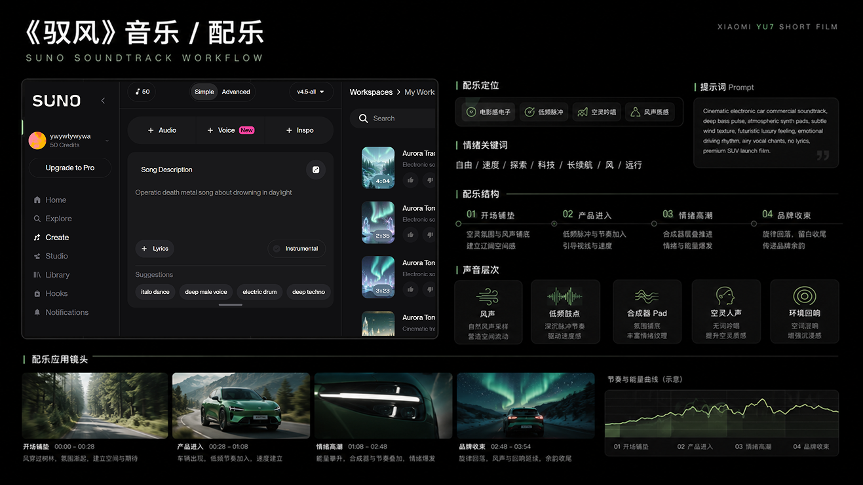Click the timecode 00:00 - 00:28

(x=75, y=446)
